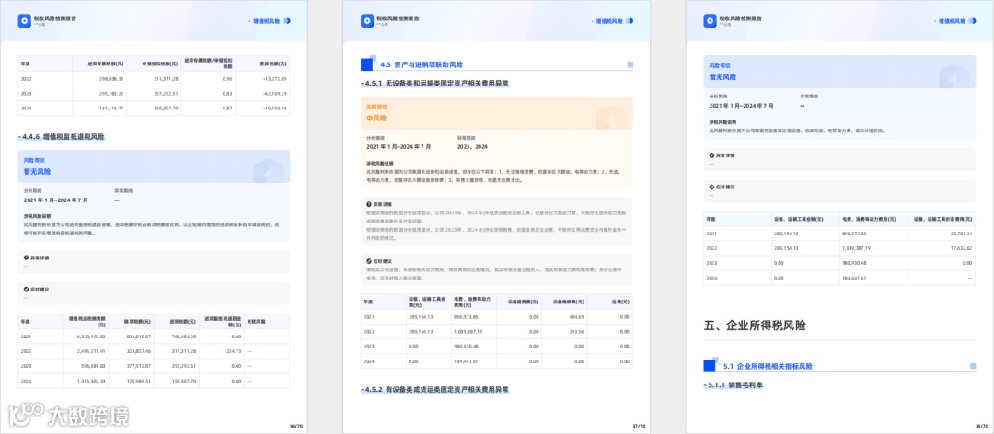Click cell value 170,989.31
994x434 pixels.
click(137, 382)
